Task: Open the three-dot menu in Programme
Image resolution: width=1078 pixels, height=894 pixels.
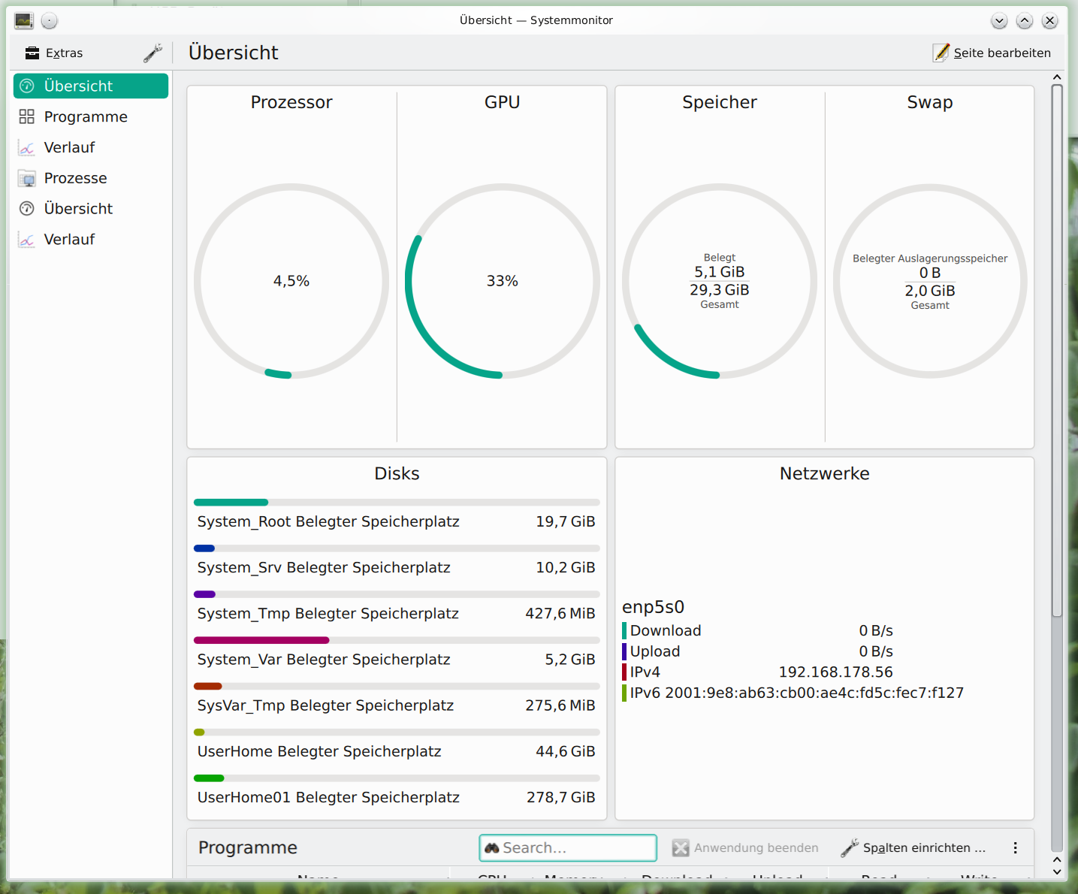Action: tap(1015, 848)
